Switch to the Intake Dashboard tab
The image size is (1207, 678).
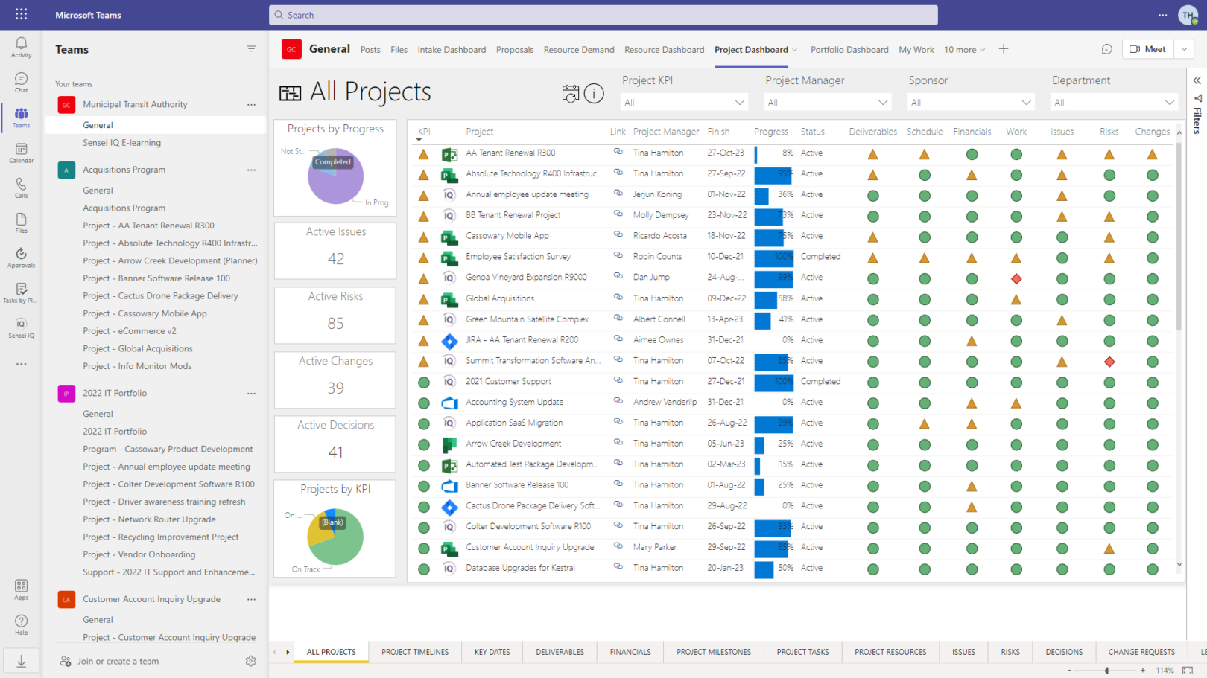(x=452, y=50)
